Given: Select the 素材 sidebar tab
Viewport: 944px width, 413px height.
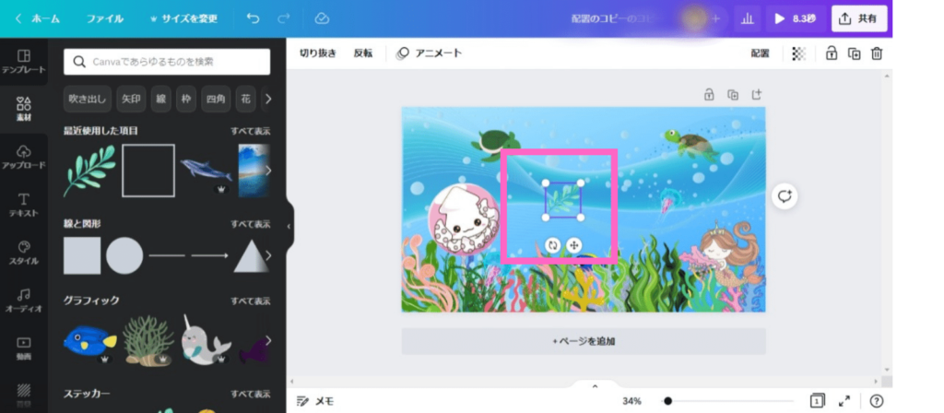Looking at the screenshot, I should tap(23, 109).
